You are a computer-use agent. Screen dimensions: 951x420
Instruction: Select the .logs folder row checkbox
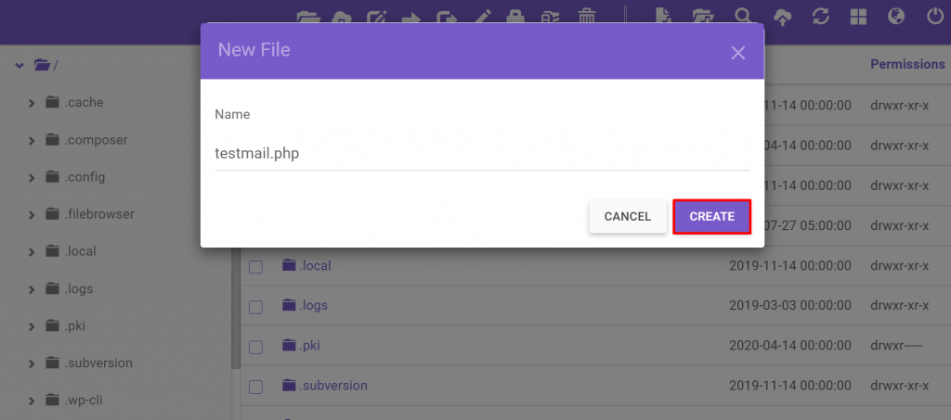pyautogui.click(x=255, y=307)
